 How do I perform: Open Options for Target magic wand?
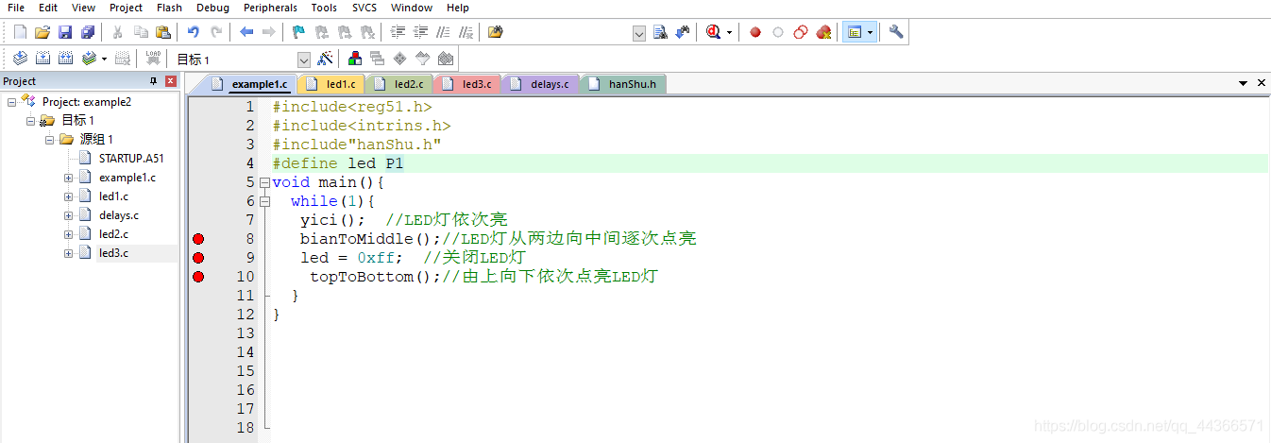326,59
